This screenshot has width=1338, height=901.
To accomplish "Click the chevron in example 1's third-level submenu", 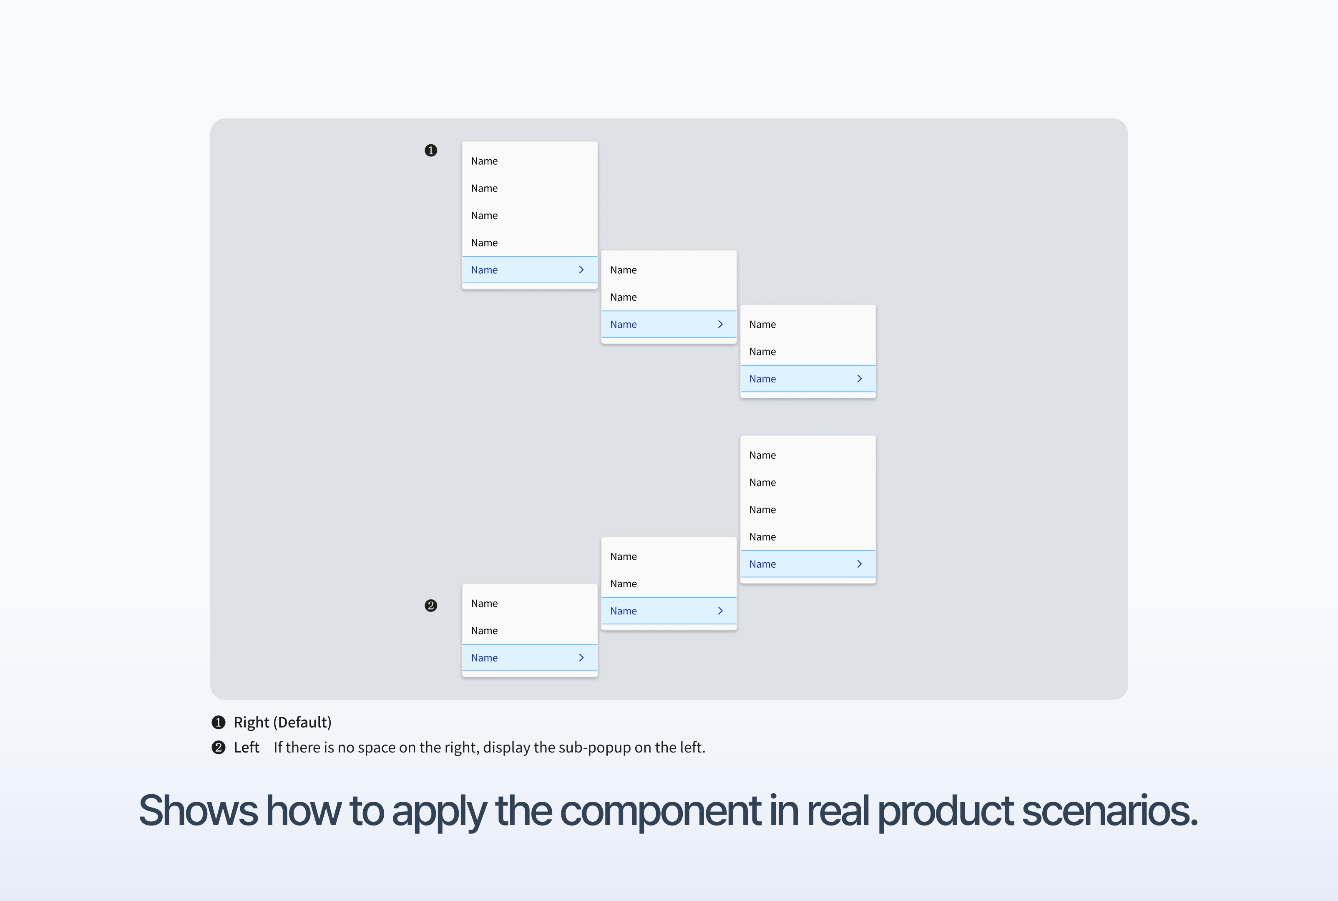I will tap(859, 379).
